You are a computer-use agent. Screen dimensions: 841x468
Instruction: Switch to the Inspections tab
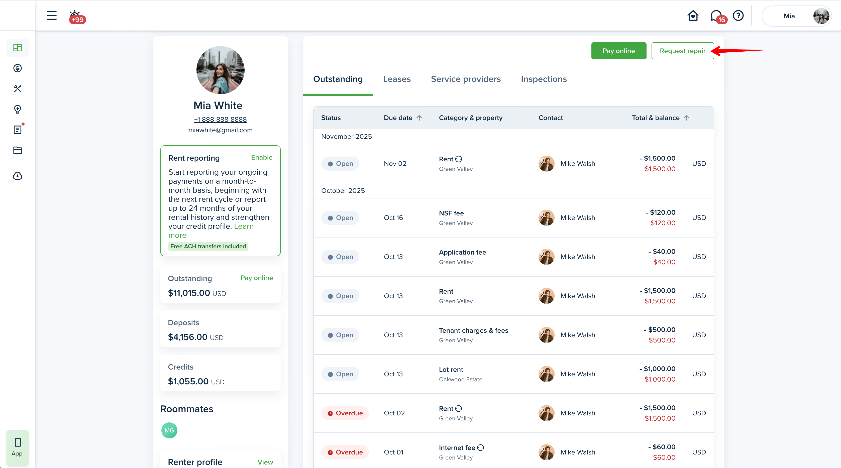coord(544,79)
